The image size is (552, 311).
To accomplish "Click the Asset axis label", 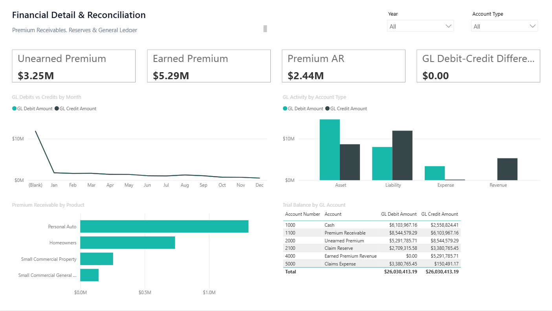I will pos(341,185).
